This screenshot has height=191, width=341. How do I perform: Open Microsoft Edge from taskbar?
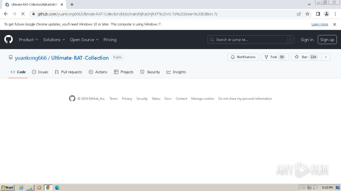coord(57,188)
